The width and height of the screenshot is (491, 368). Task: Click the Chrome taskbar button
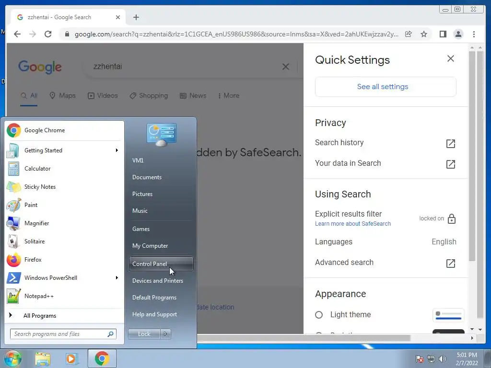tap(102, 358)
